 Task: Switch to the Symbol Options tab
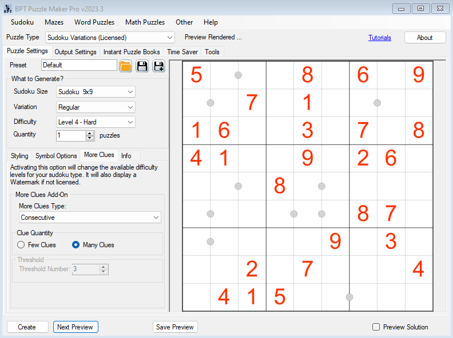click(56, 156)
